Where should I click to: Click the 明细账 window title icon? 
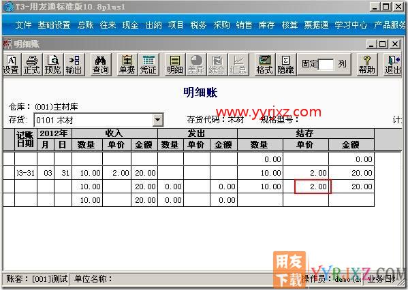pos(7,44)
